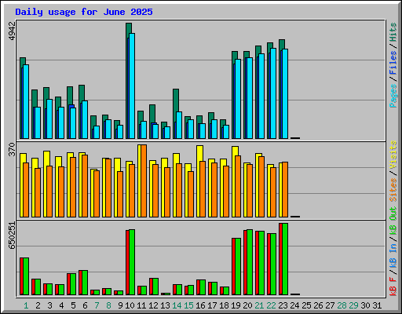The image size is (402, 314).
Task: Click the 4942 hits axis label
Action: pyautogui.click(x=12, y=31)
